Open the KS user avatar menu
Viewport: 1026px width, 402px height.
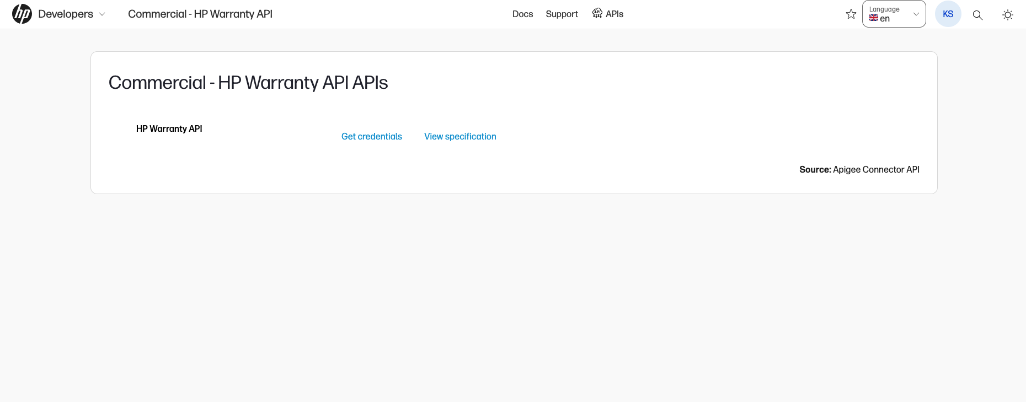948,14
